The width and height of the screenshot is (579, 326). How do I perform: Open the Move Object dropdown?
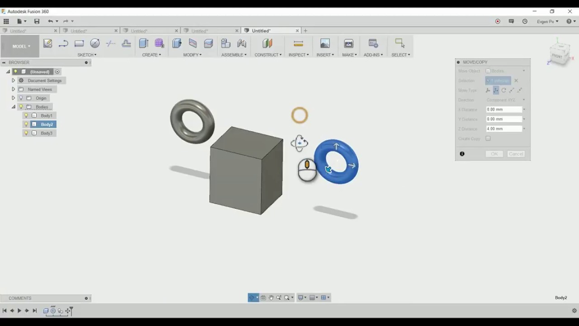pos(506,71)
